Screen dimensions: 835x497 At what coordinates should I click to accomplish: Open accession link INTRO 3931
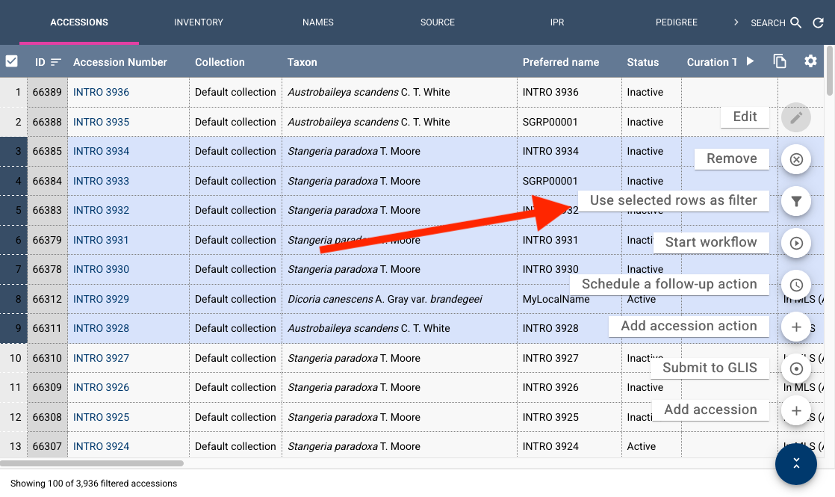click(101, 240)
